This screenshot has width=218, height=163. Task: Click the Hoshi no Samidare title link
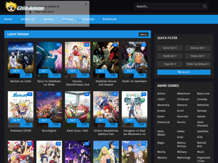click(x=134, y=81)
